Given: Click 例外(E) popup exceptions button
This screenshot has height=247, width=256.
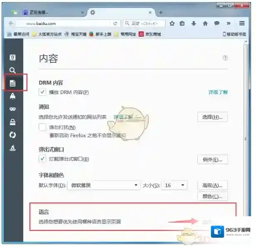Looking at the screenshot, I should click(x=212, y=159).
